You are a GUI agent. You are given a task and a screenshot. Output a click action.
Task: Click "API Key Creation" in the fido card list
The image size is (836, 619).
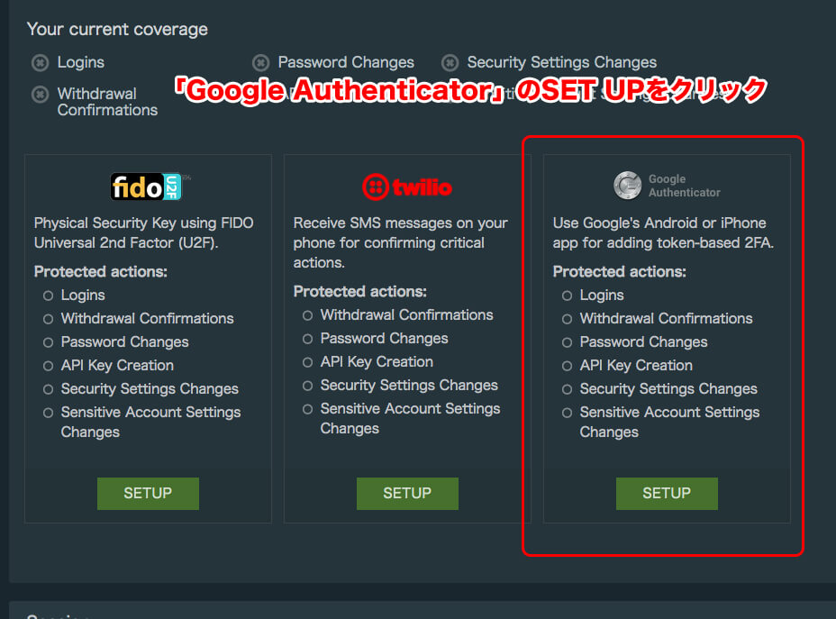coord(117,366)
